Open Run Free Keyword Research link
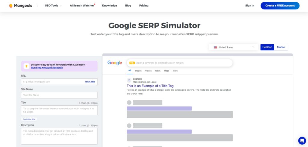This screenshot has width=308, height=147. coord(47,68)
